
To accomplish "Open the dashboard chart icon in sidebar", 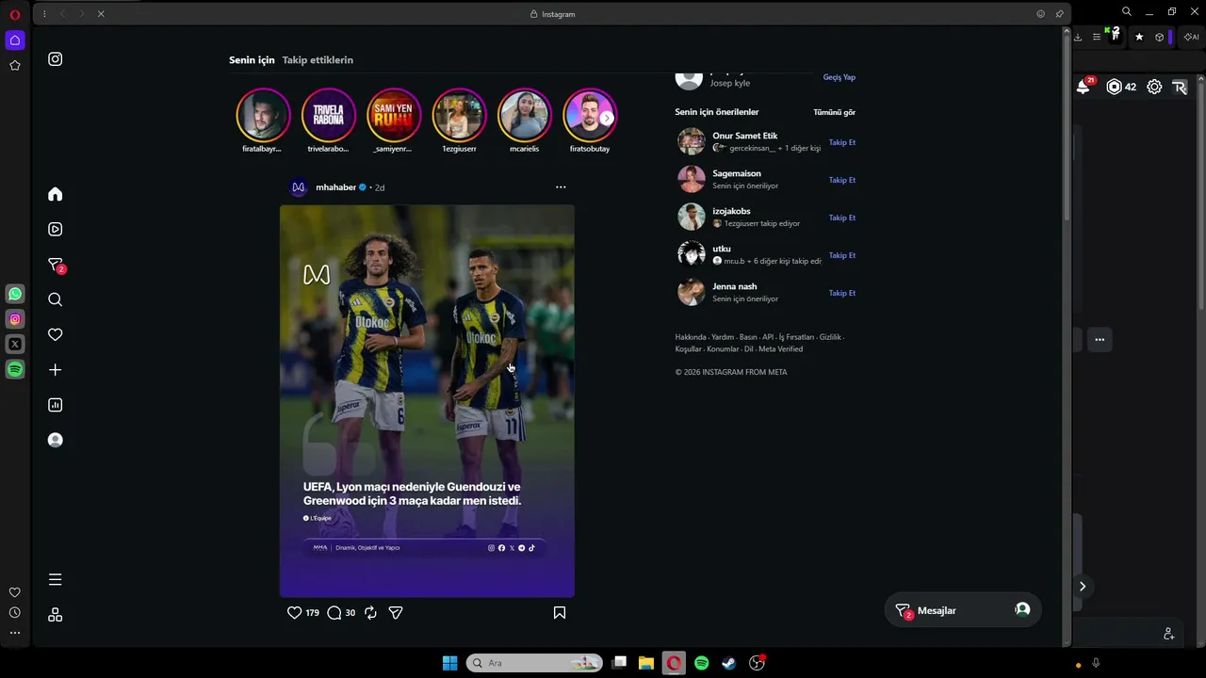I will (x=56, y=405).
